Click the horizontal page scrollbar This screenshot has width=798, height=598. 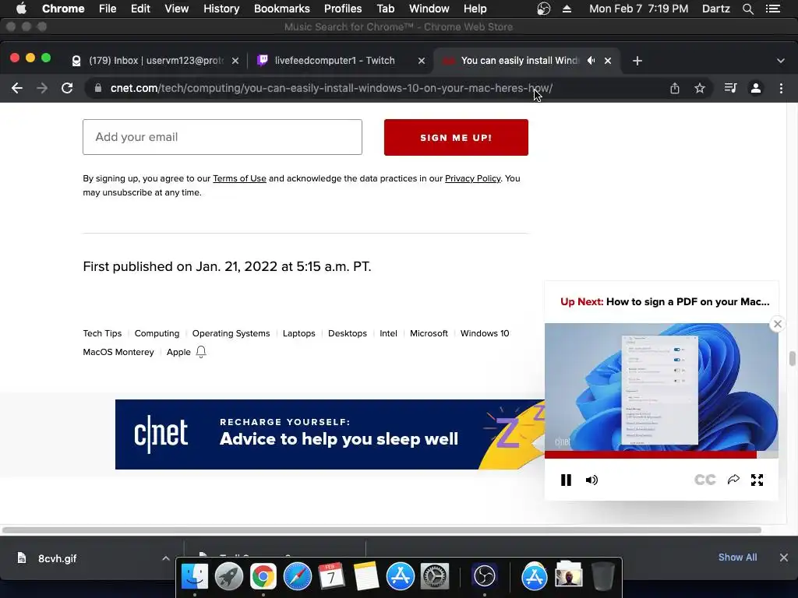pyautogui.click(x=382, y=530)
